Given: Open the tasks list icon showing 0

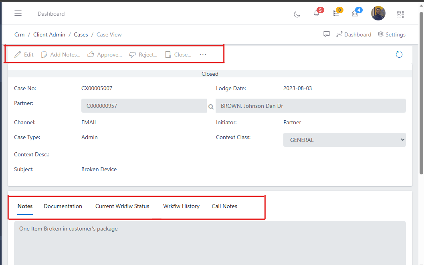Looking at the screenshot, I should (x=336, y=13).
